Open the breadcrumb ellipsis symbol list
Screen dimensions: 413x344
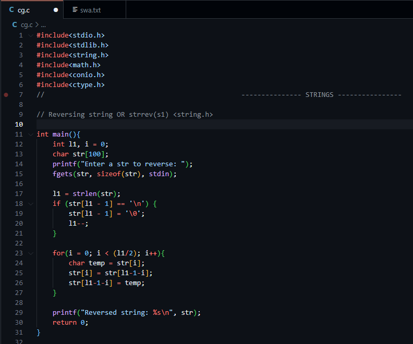(43, 25)
